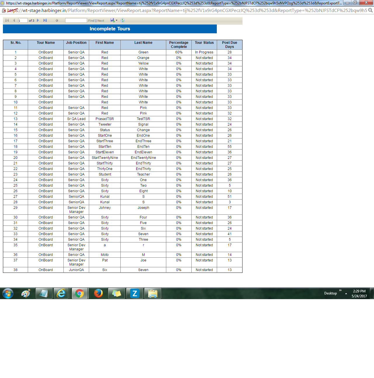Click the first name Tweeter
Viewport: 374px width, 378px height.
coord(105,124)
